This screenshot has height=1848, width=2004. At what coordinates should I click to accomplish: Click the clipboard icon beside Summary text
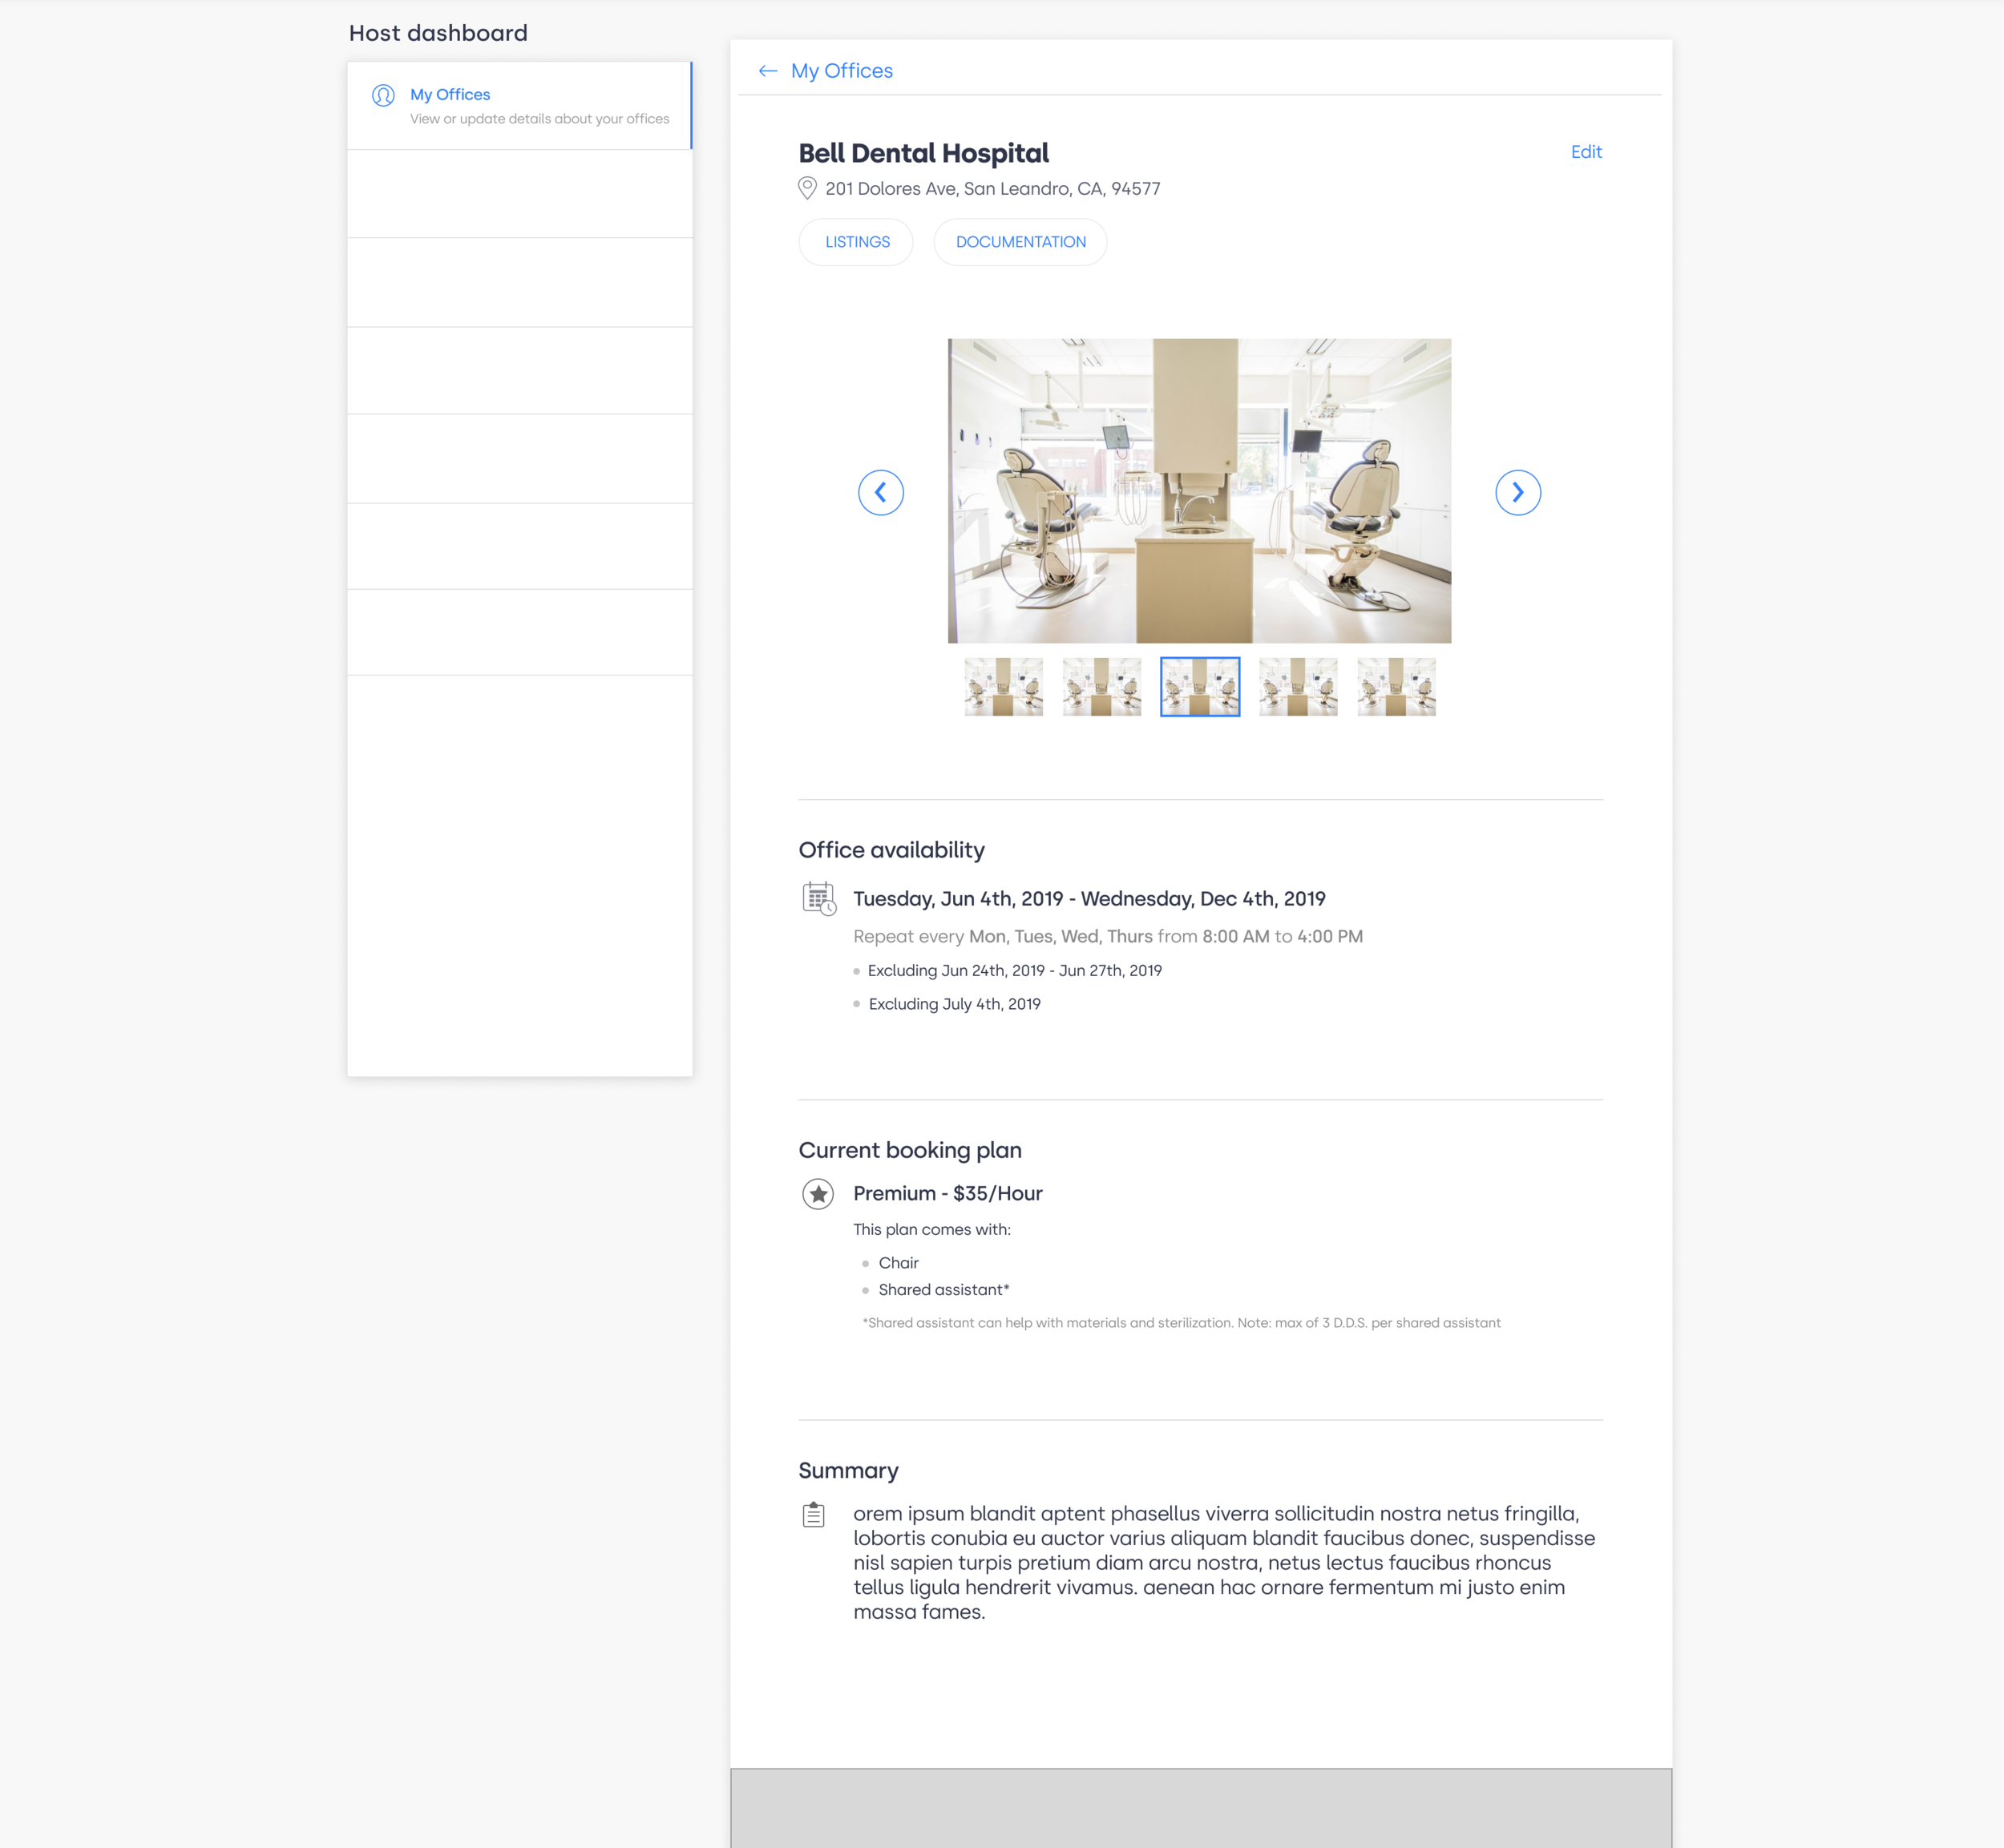pos(814,1514)
